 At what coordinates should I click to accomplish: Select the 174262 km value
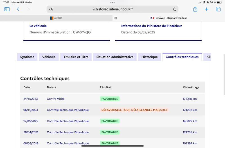click(190, 110)
